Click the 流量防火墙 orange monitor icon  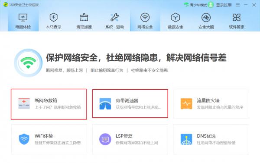186,104
